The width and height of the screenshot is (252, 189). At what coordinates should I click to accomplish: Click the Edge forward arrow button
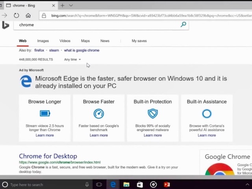pos(4,15)
